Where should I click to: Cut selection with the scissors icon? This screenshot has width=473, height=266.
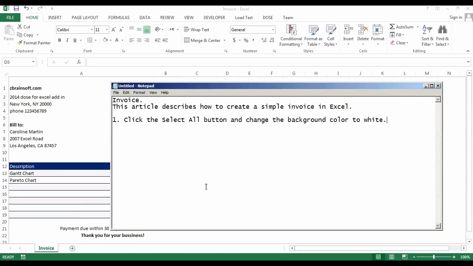20,27
